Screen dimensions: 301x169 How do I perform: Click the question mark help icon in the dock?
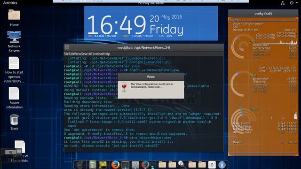coord(135,165)
